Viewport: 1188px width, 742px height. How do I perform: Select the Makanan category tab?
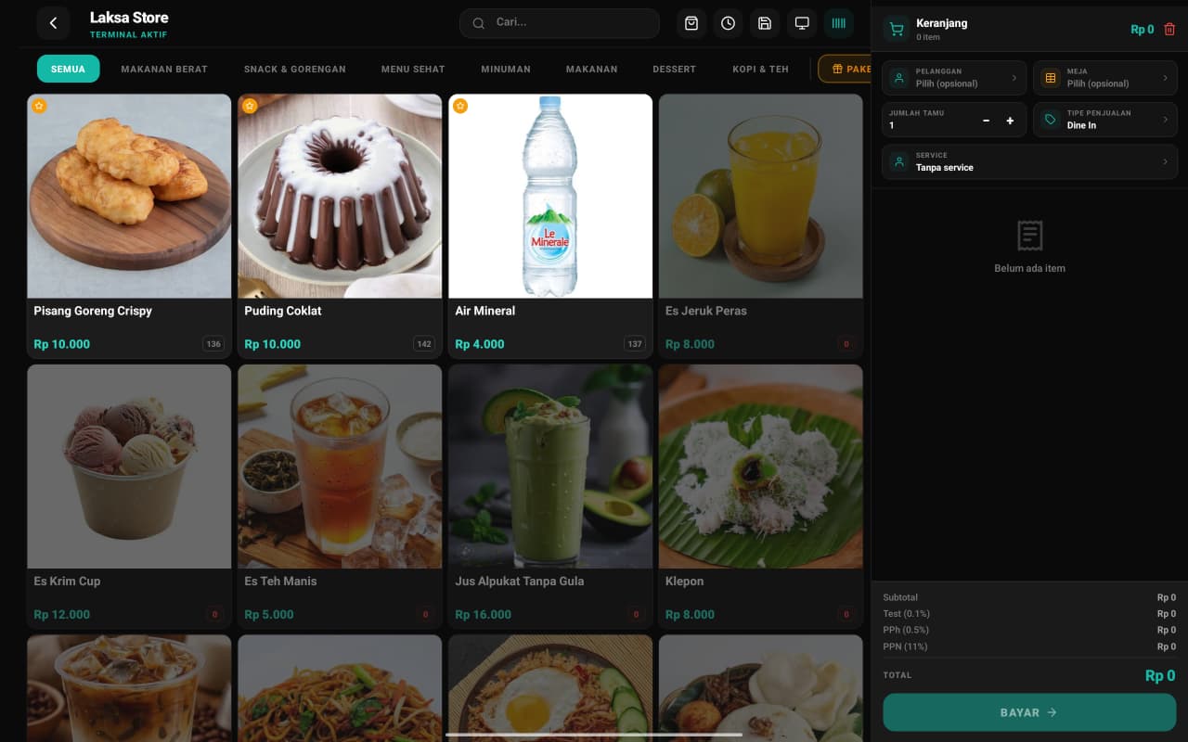click(591, 69)
